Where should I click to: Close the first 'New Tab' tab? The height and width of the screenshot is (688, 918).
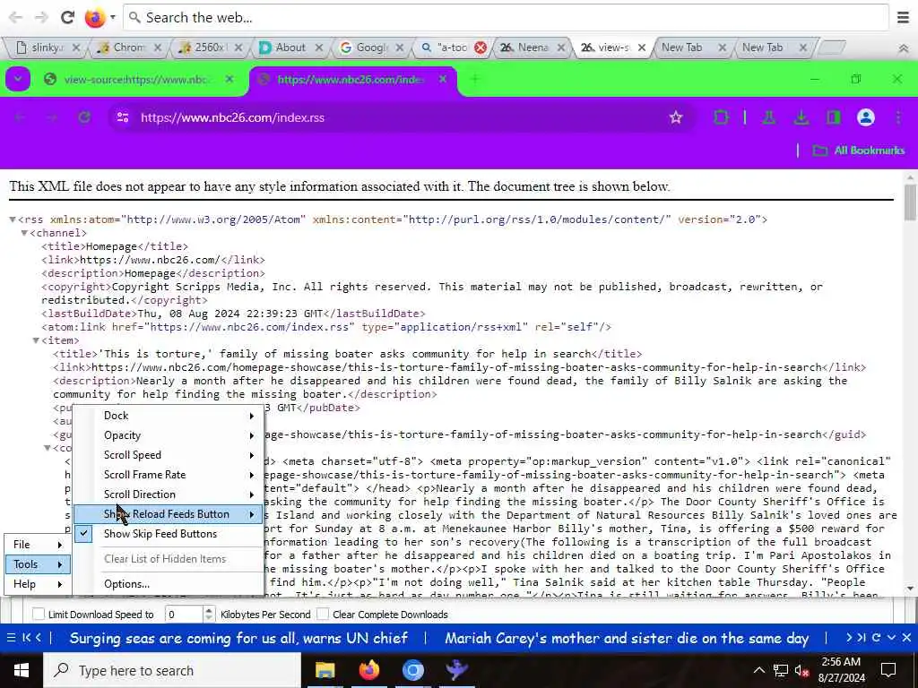click(722, 48)
